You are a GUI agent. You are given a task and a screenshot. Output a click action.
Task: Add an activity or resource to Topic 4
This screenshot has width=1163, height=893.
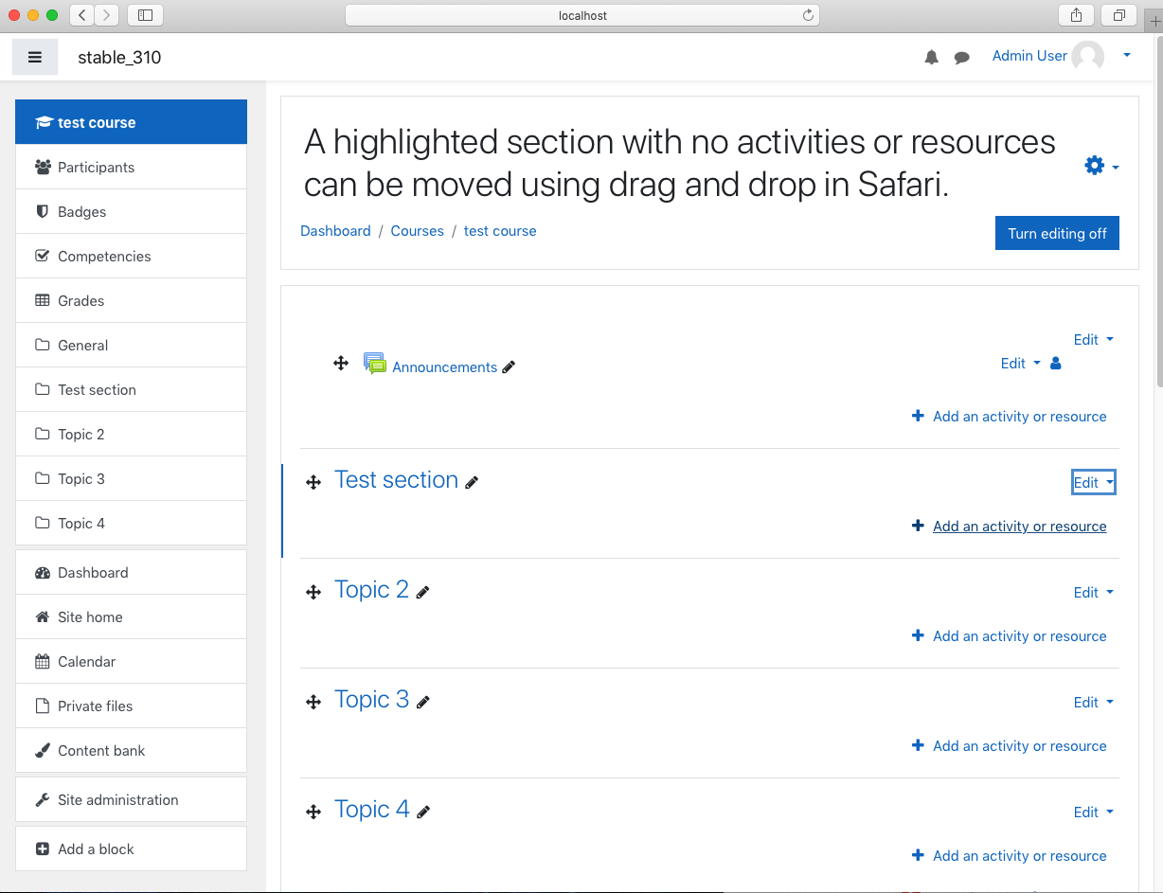pyautogui.click(x=1010, y=856)
